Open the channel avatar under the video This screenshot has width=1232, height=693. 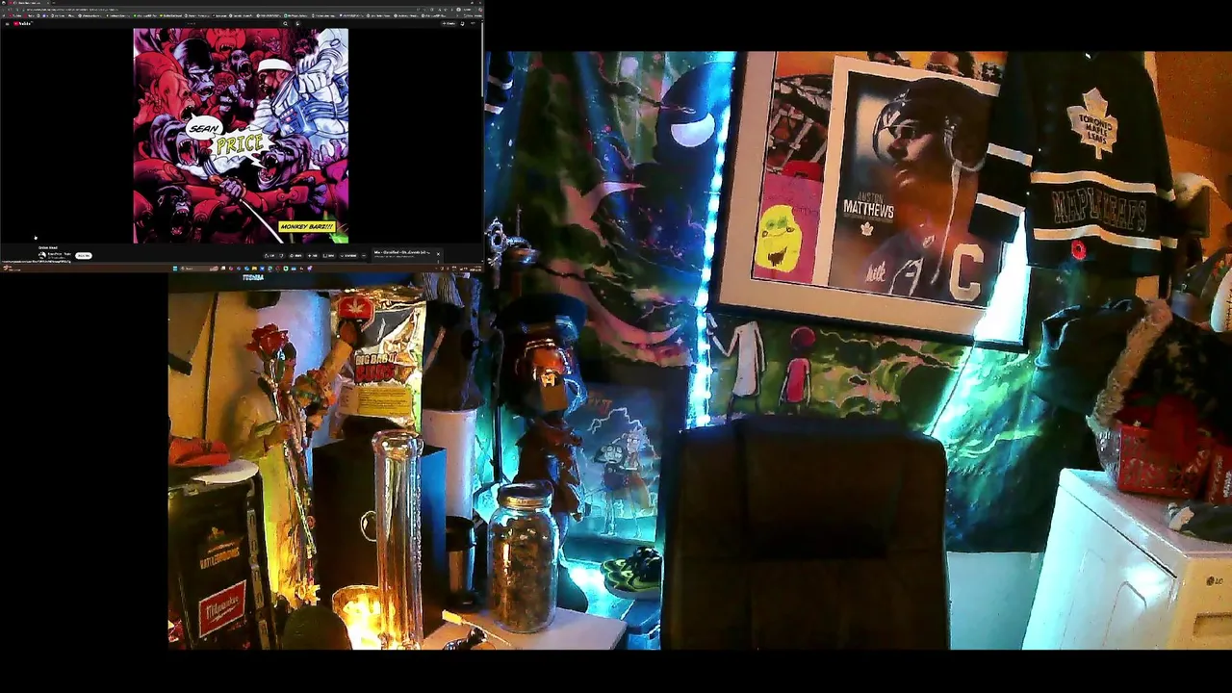tap(41, 256)
